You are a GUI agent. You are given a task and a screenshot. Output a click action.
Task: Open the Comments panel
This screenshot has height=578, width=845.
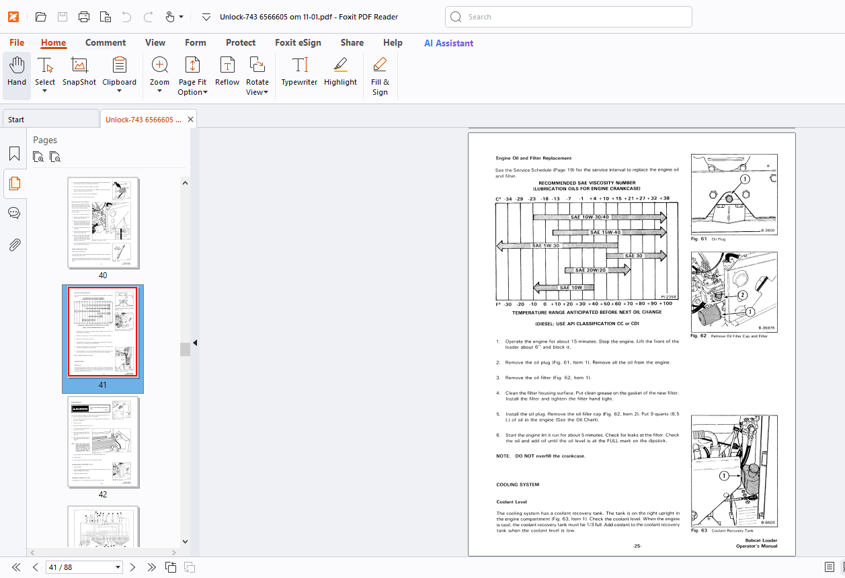point(14,213)
